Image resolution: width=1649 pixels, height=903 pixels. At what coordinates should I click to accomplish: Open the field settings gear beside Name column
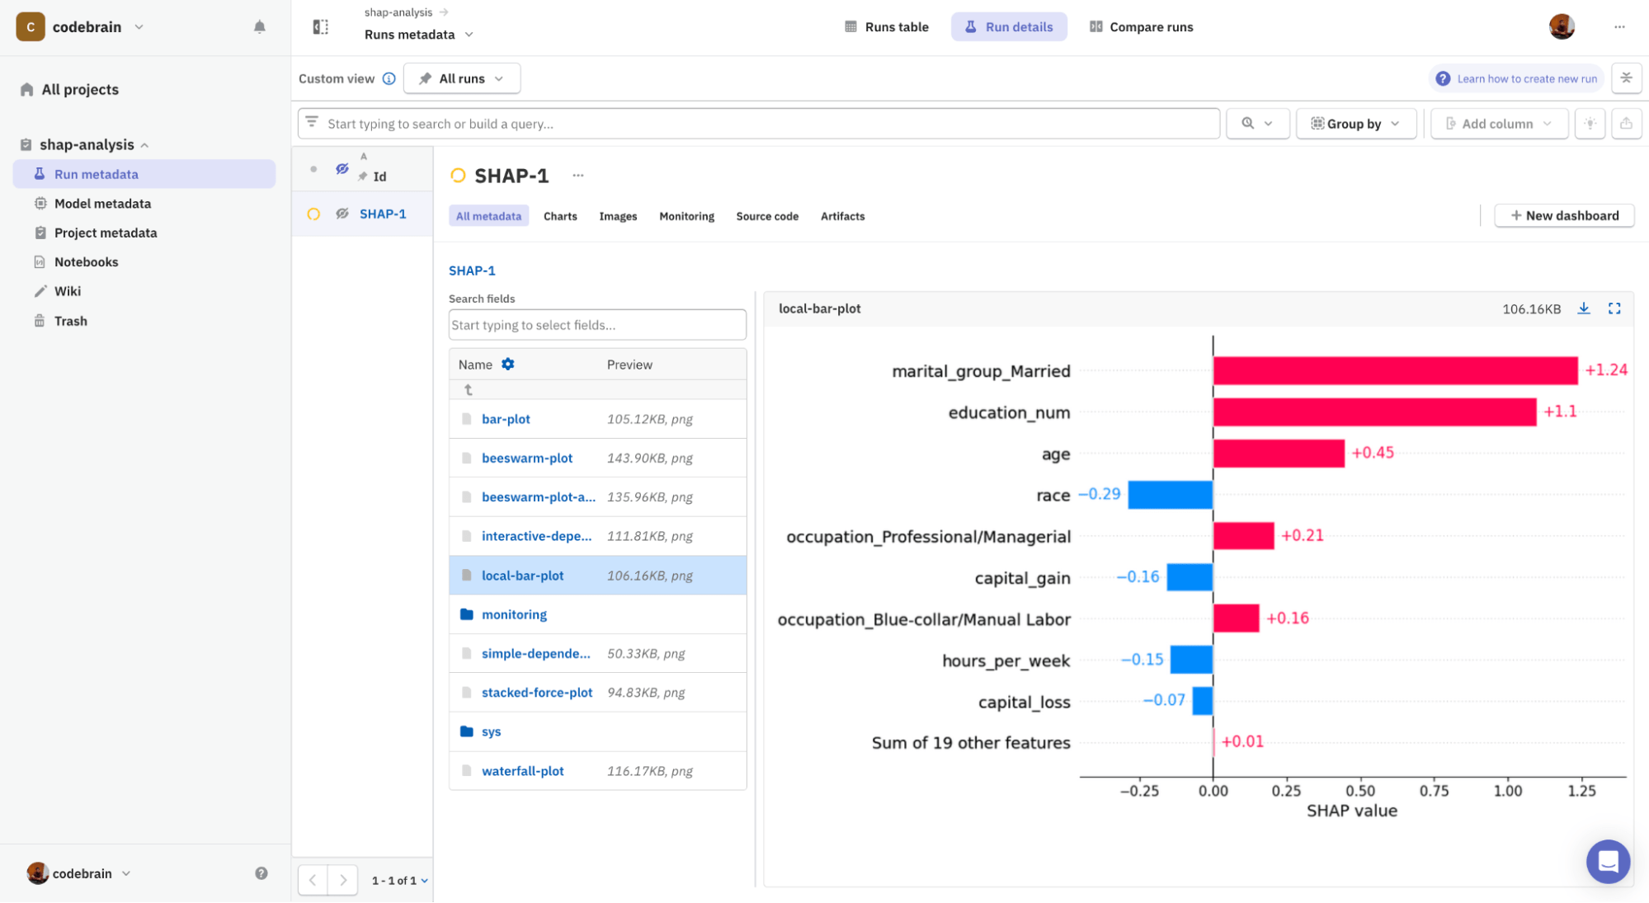click(x=508, y=363)
